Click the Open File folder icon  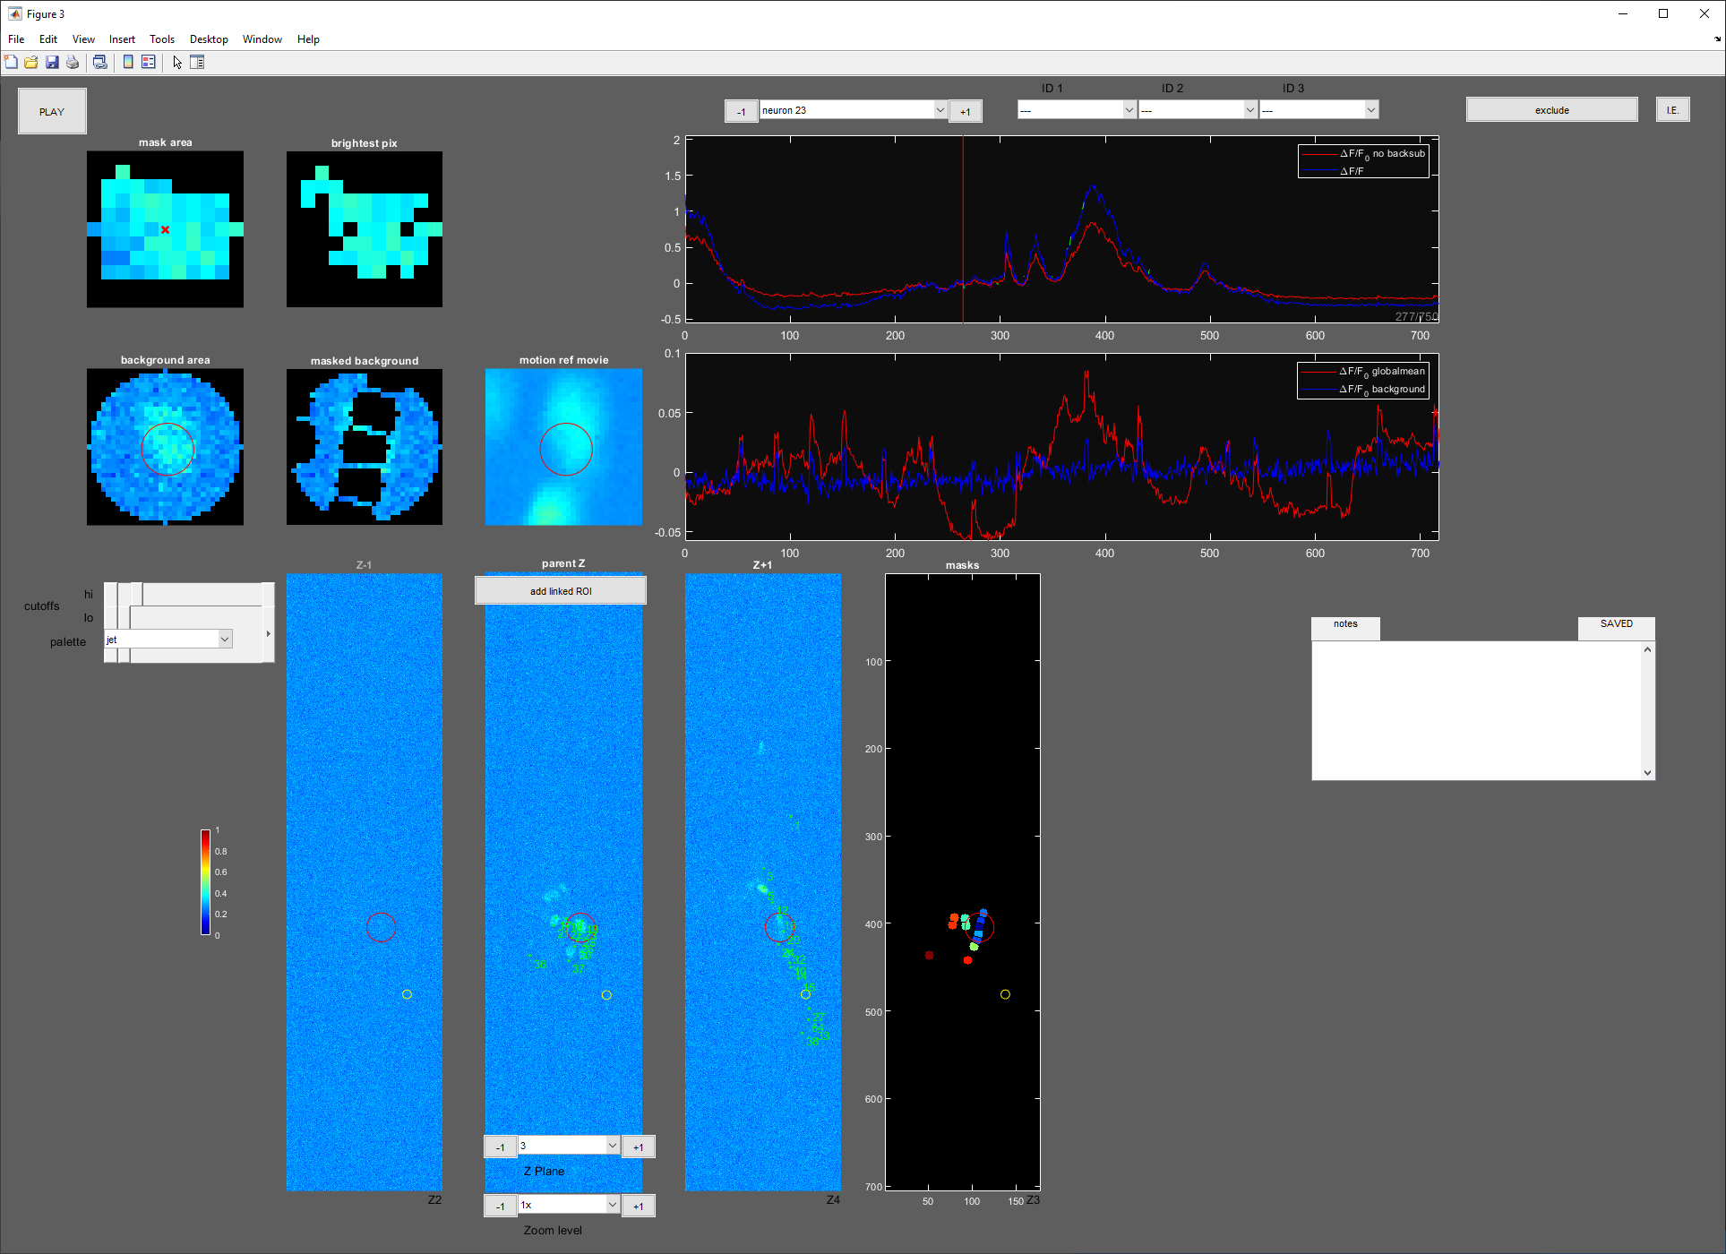31,63
